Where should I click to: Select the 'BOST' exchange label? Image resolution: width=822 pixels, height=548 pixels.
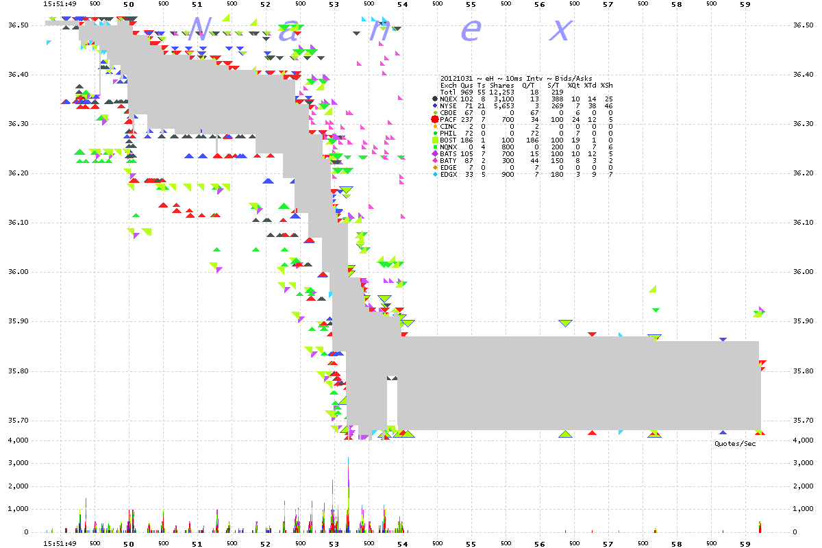pos(448,140)
